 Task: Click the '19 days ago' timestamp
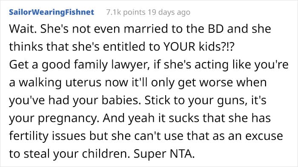point(169,12)
